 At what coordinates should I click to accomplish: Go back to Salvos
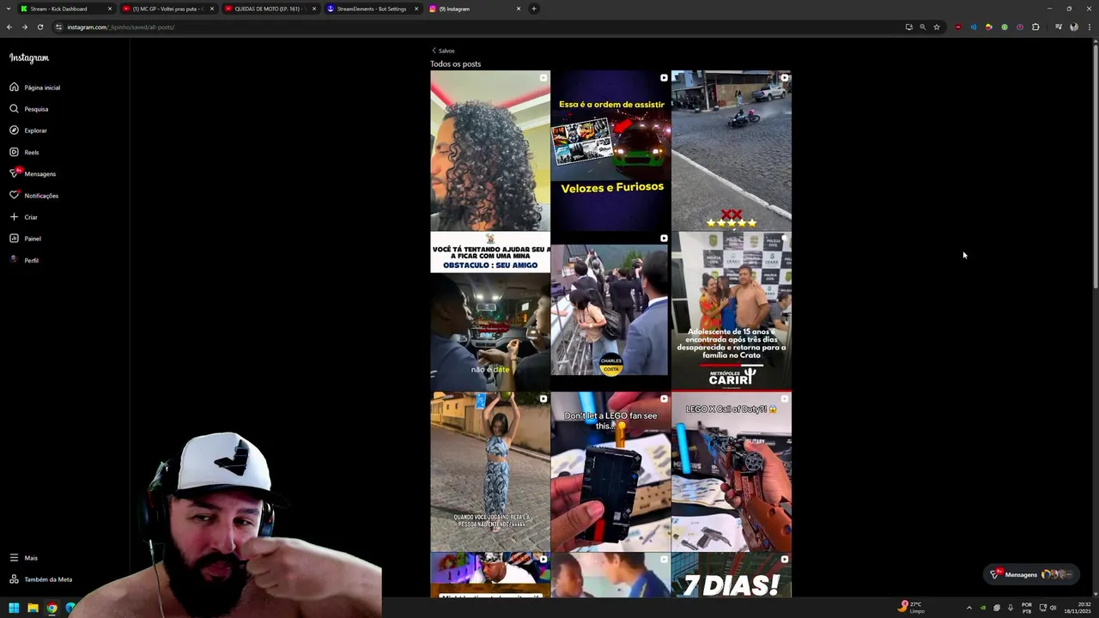tap(443, 51)
